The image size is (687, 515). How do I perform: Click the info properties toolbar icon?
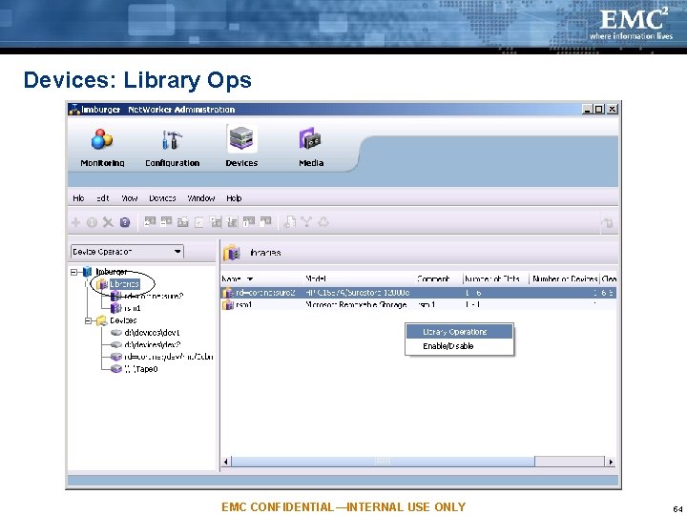pos(92,222)
